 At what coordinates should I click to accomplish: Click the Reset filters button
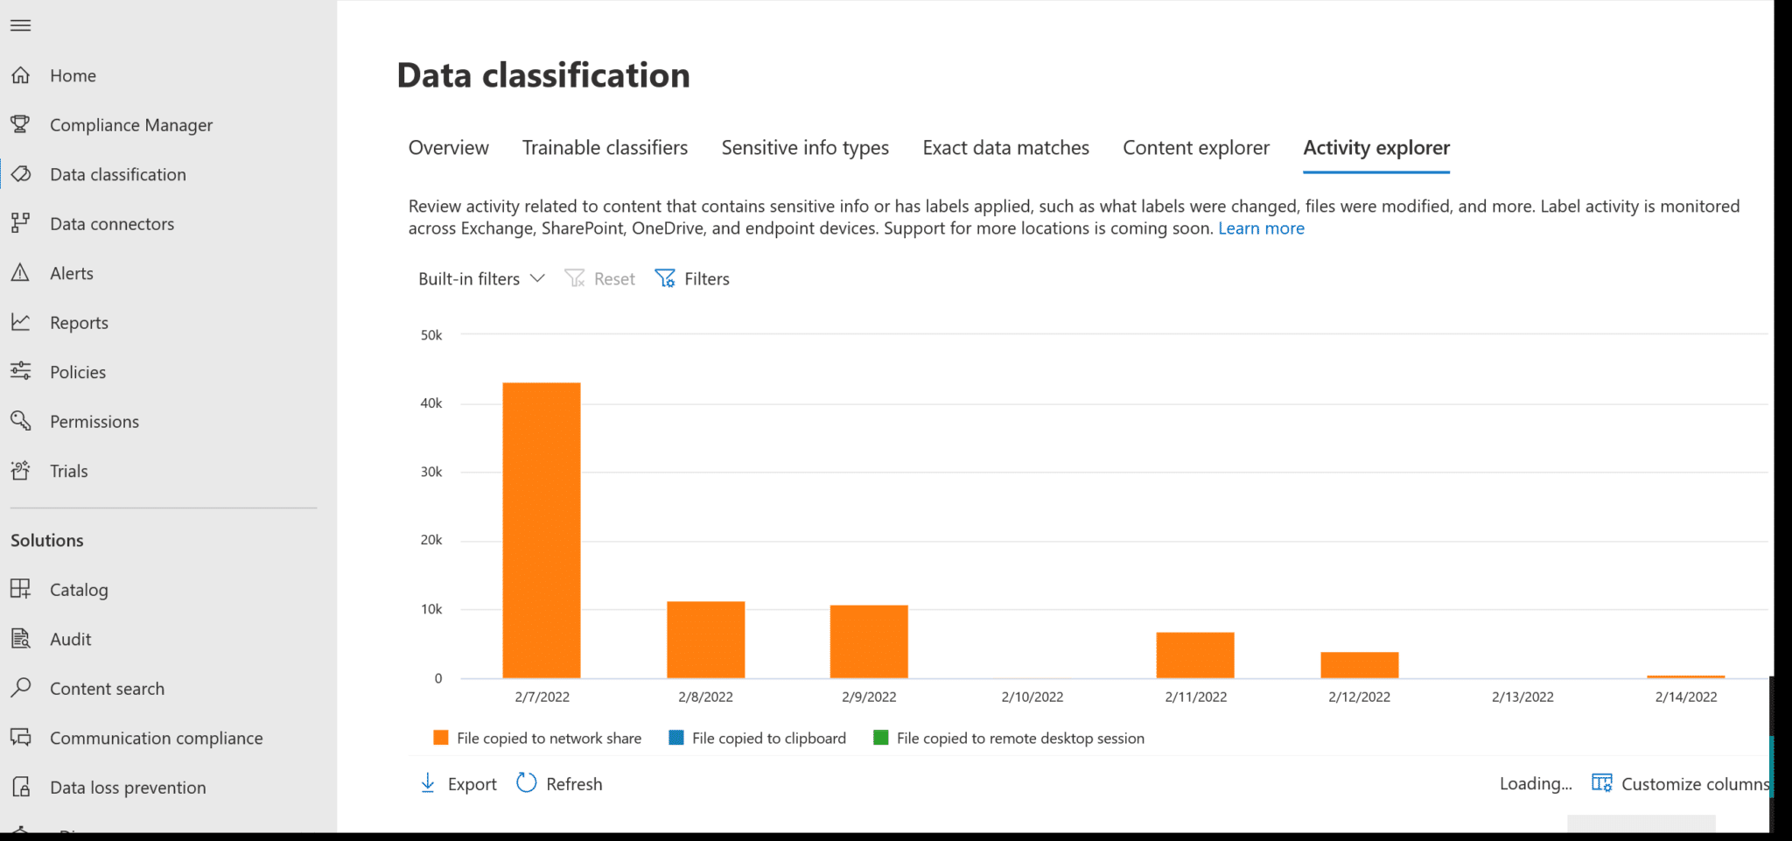pos(600,278)
